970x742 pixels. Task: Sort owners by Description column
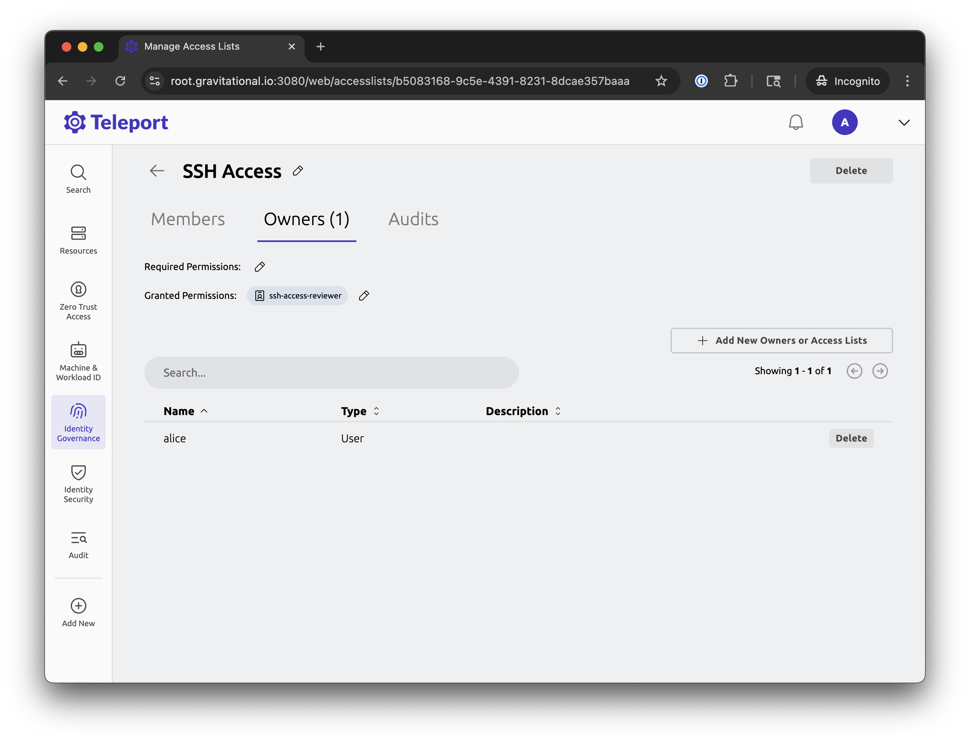point(558,411)
